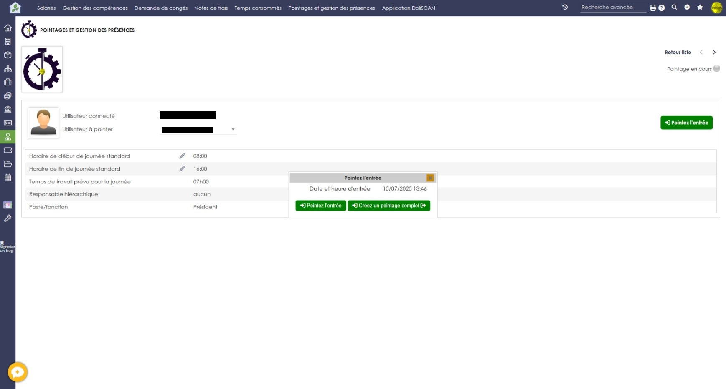
Task: Go to the next record arrow
Action: tap(714, 52)
